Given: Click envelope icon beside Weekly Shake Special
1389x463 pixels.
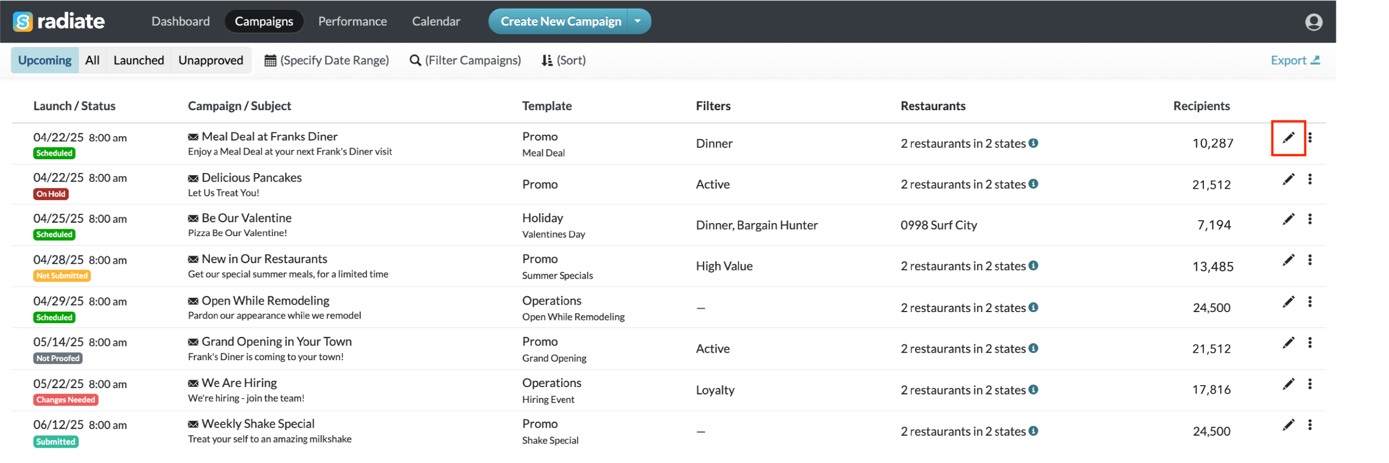Looking at the screenshot, I should click(x=193, y=425).
